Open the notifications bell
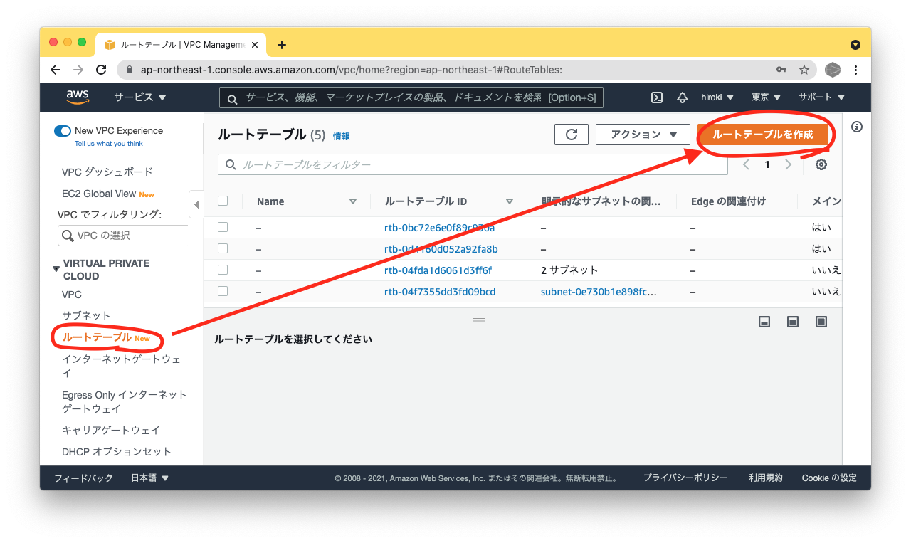 click(682, 97)
